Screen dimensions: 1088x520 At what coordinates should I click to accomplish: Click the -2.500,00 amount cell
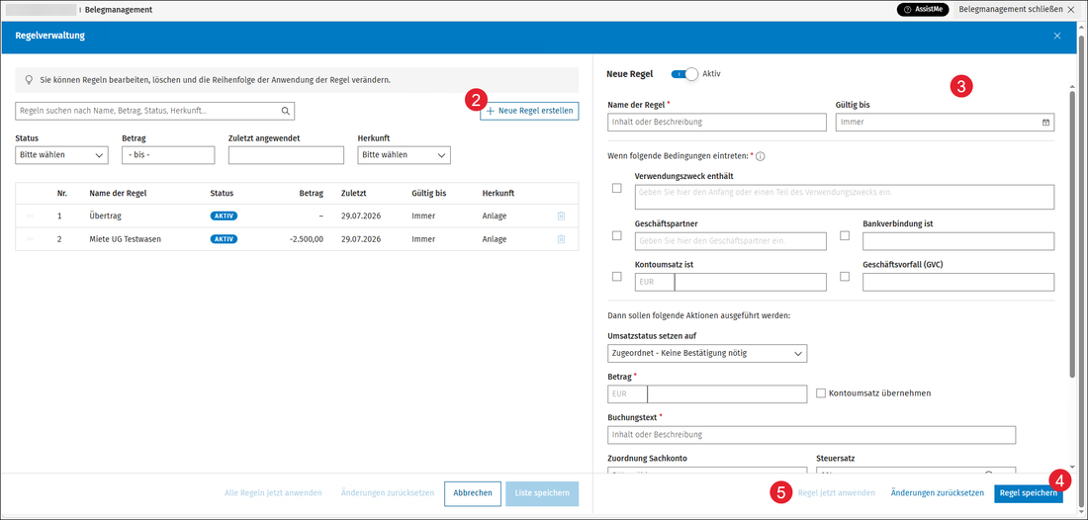[x=306, y=239]
